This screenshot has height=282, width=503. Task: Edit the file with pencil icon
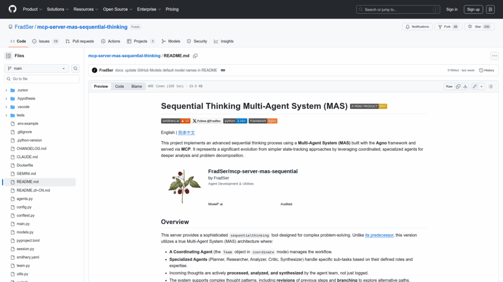[475, 87]
